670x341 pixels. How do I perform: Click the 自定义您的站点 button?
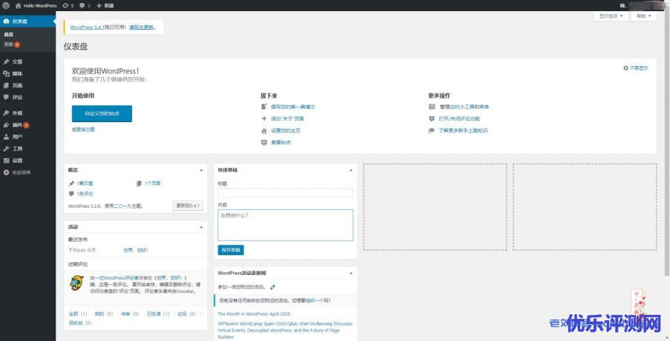[x=101, y=114]
